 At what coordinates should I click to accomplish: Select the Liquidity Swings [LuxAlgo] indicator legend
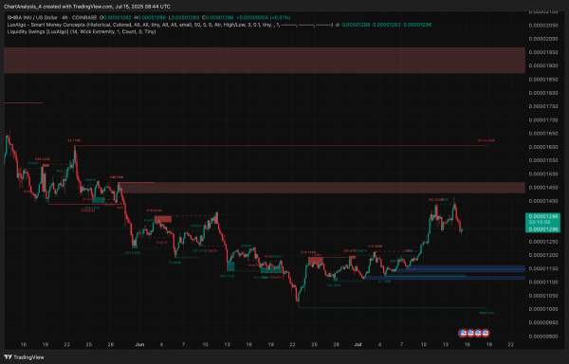tap(82, 31)
